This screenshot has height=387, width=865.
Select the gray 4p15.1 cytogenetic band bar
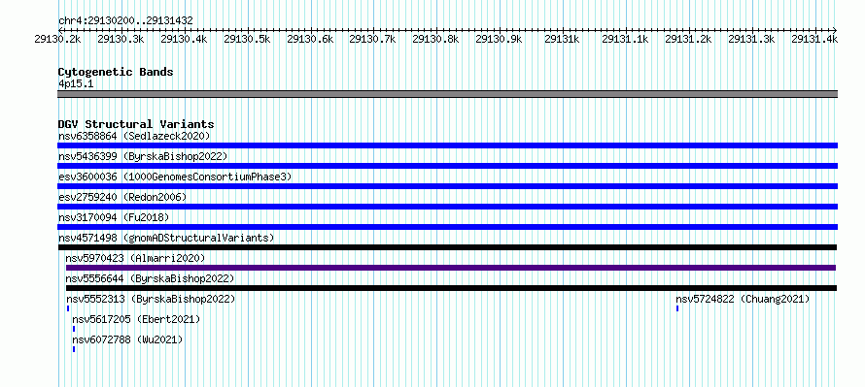click(x=447, y=94)
